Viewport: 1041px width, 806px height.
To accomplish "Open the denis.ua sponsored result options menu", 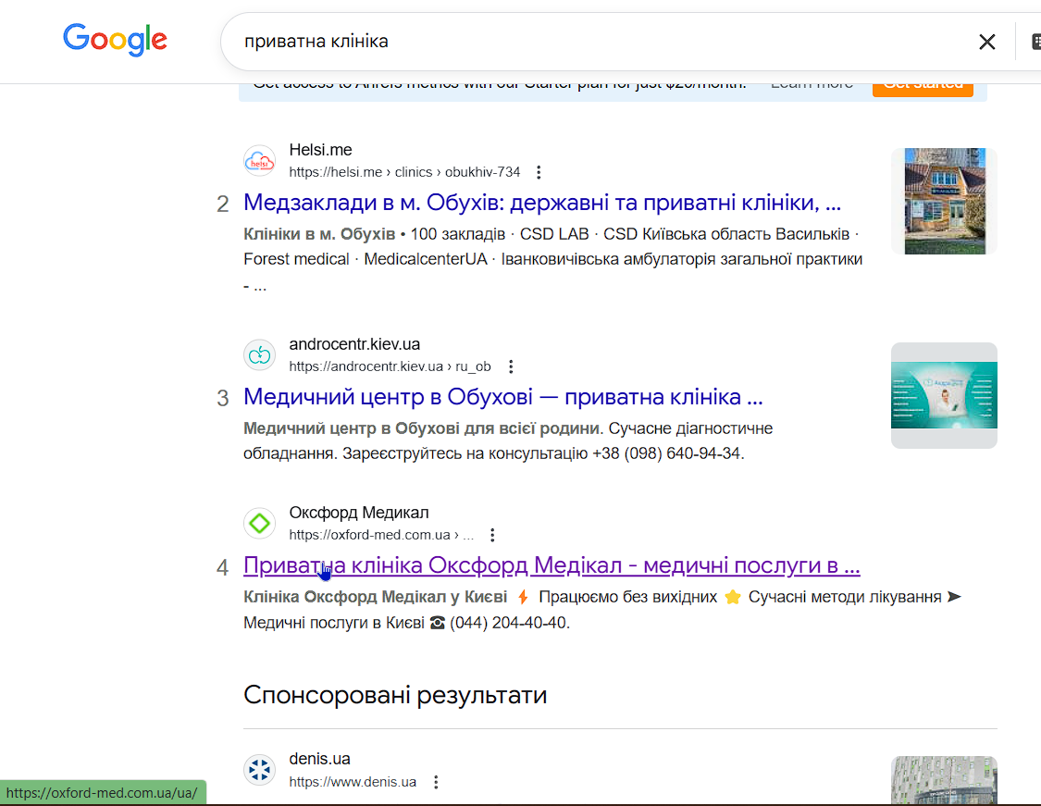I will pyautogui.click(x=436, y=782).
